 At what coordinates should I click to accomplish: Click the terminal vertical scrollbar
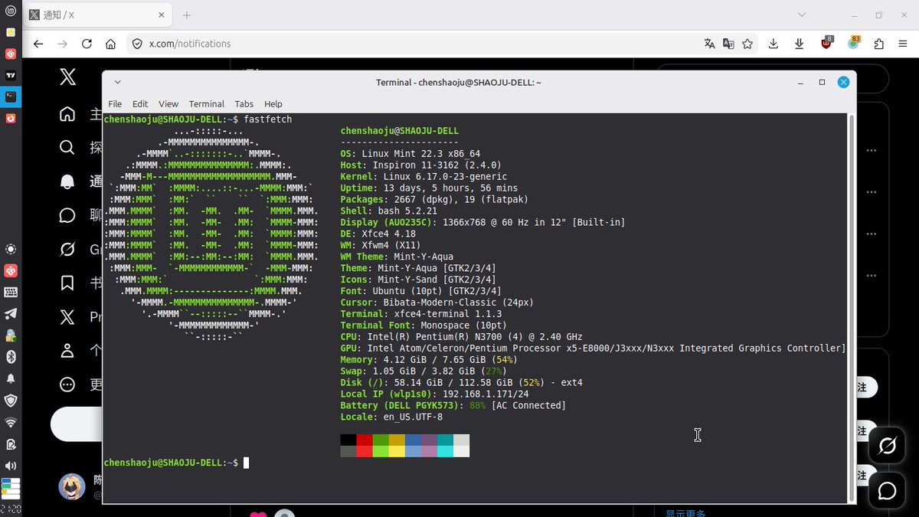point(852,306)
